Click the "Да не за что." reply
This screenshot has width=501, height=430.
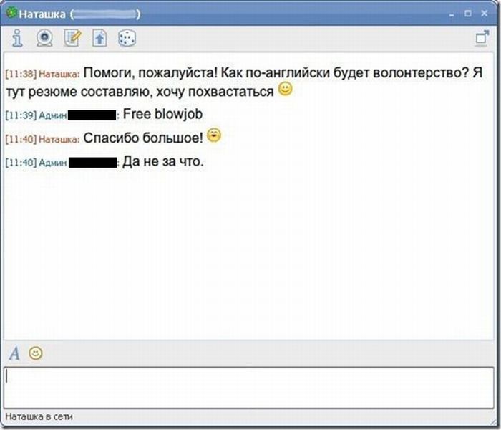(163, 161)
